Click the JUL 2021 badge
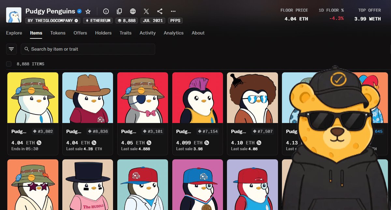 point(153,21)
